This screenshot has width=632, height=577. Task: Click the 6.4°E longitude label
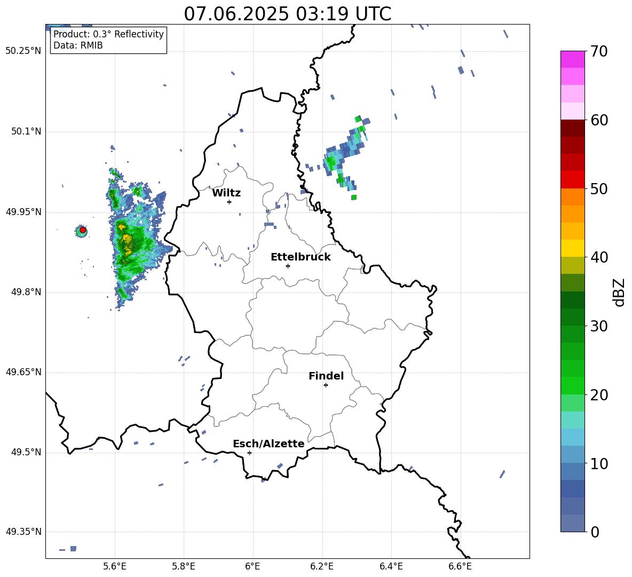(x=391, y=566)
